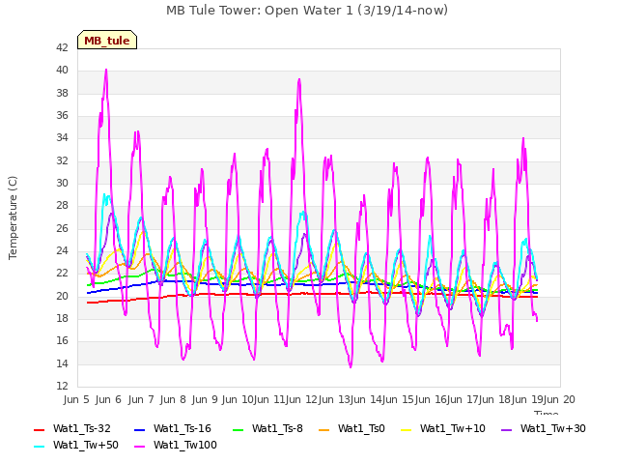Click the Wat1_Ts0 legend label
This screenshot has width=618, height=464.
click(361, 428)
